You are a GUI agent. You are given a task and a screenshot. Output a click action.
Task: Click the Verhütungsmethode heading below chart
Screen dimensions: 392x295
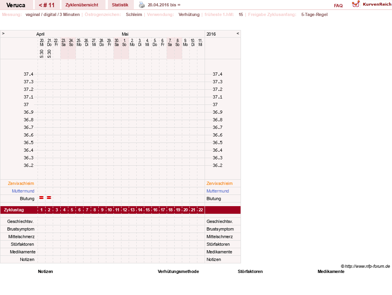[x=178, y=271]
